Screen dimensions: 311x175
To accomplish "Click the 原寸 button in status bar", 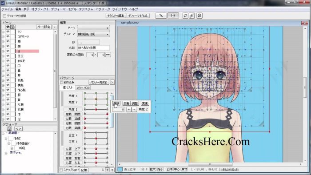I will coord(184,169).
